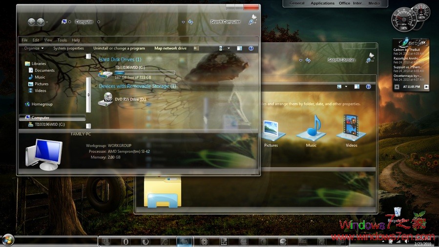Open the Edit menu
This screenshot has height=247, width=439.
pyautogui.click(x=36, y=40)
